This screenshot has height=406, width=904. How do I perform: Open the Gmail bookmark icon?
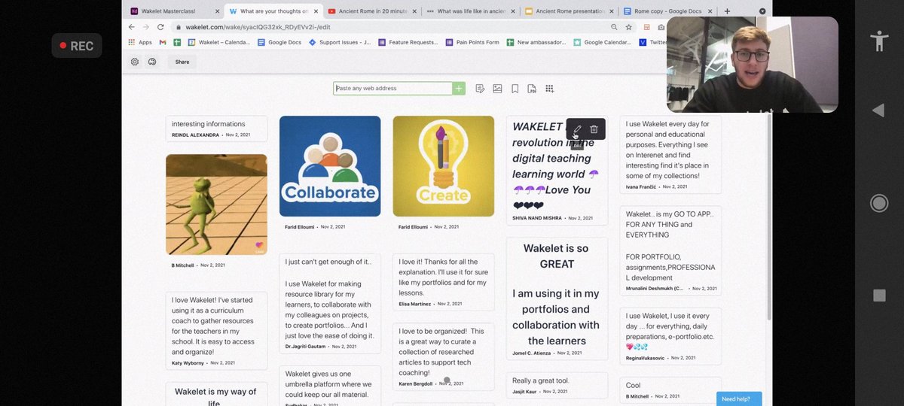[x=163, y=42]
